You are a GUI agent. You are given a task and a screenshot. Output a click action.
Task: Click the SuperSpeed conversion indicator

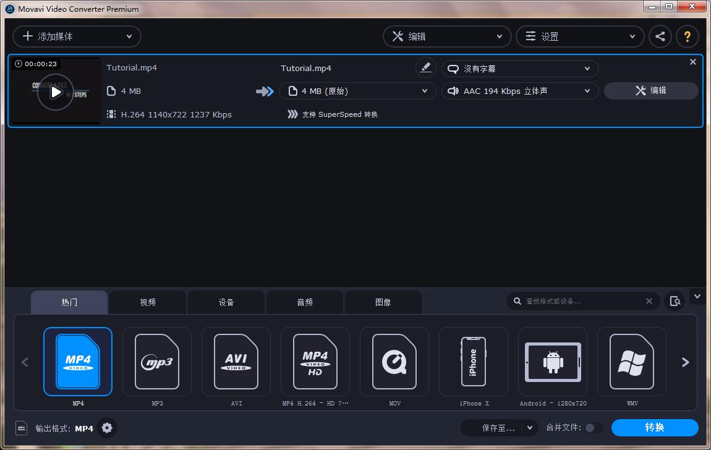[333, 114]
